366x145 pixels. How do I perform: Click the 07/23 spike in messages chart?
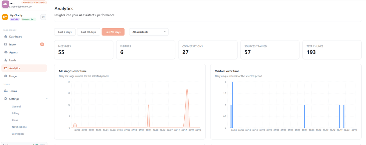(x=148, y=105)
